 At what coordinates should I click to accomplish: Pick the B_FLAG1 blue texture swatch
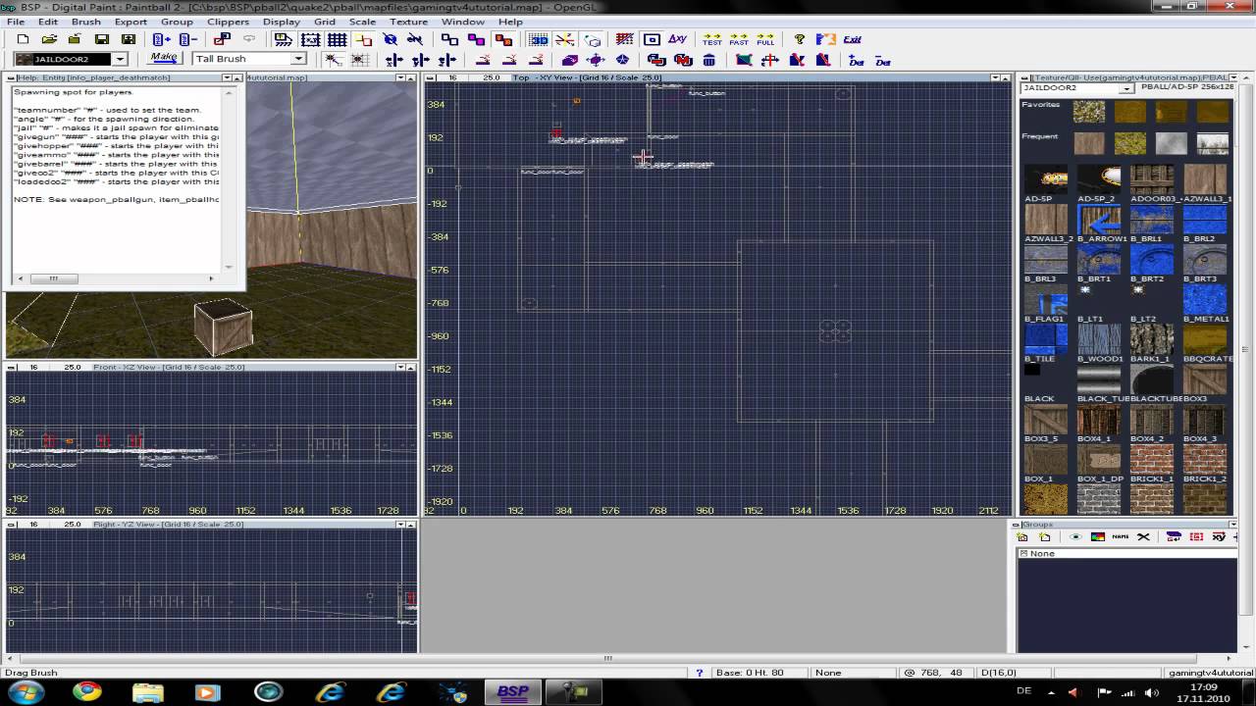pos(1046,300)
